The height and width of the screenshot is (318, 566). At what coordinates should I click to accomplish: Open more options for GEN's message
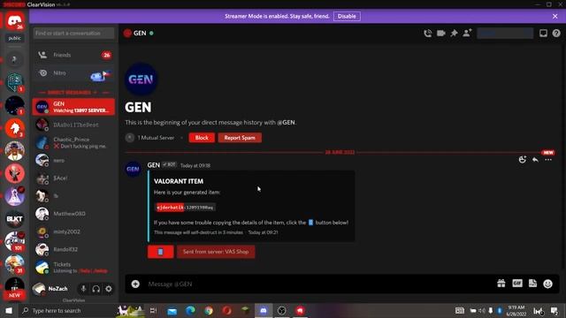coord(548,160)
